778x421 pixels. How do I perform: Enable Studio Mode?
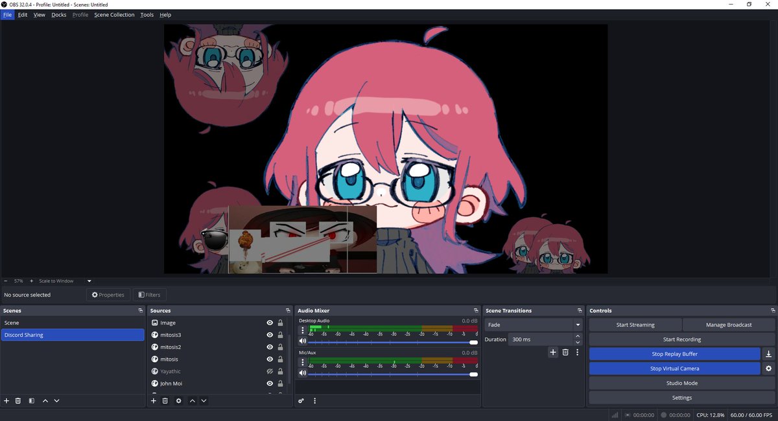682,383
